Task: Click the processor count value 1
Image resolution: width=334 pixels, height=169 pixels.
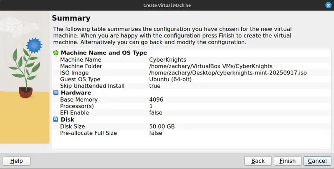Action: pyautogui.click(x=151, y=106)
